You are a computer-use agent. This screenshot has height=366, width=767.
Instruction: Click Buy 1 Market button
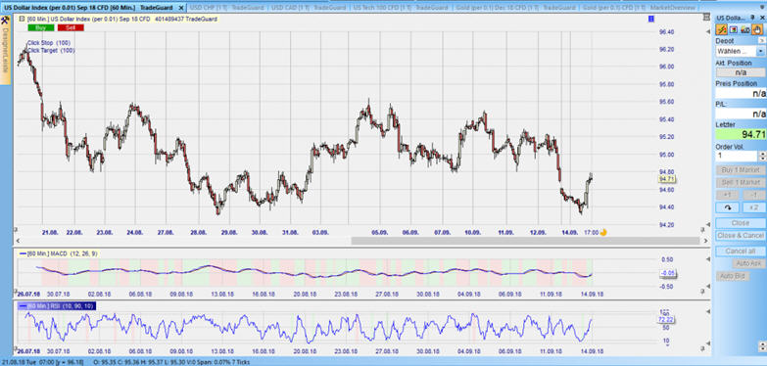click(741, 170)
